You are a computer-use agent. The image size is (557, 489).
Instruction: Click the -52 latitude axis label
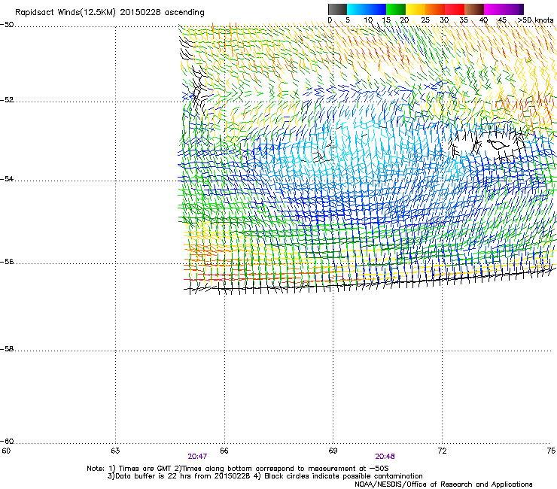(x=7, y=100)
